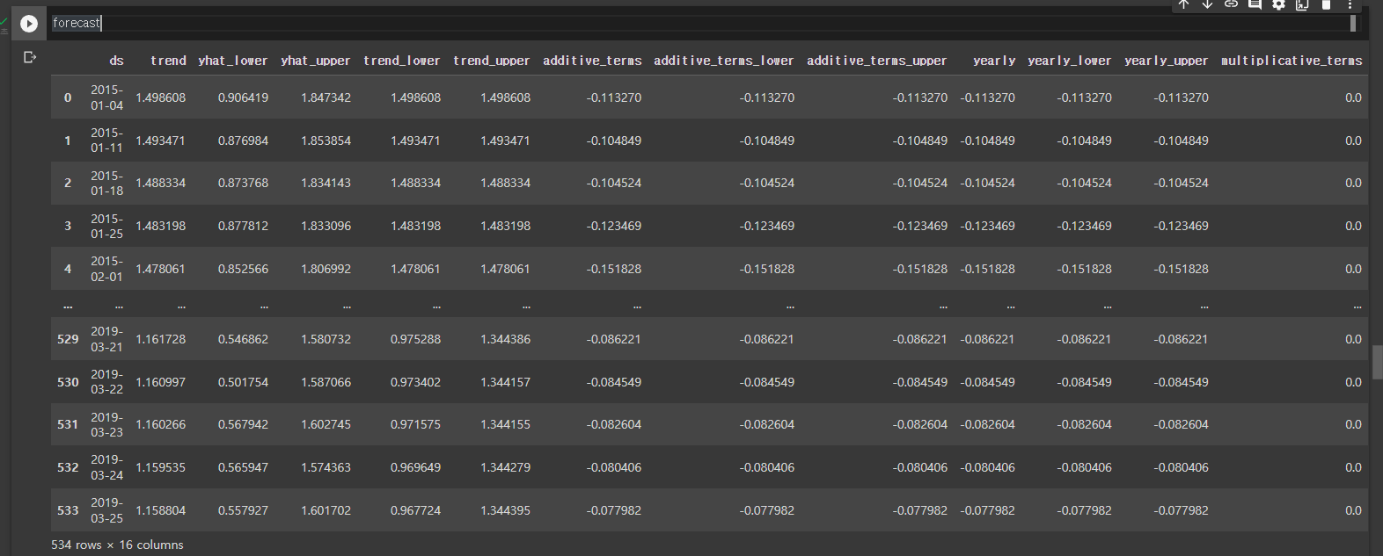Click row index 530
The image size is (1383, 556).
tap(68, 382)
